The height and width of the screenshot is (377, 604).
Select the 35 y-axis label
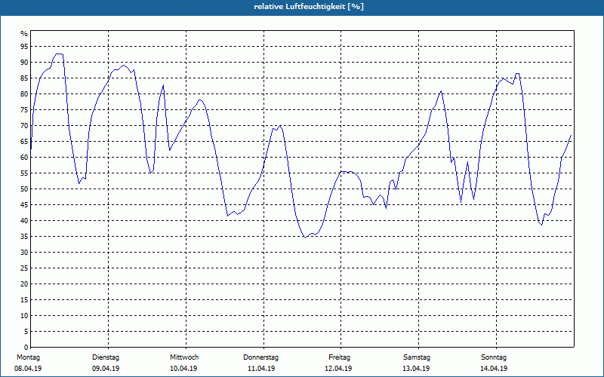[24, 236]
